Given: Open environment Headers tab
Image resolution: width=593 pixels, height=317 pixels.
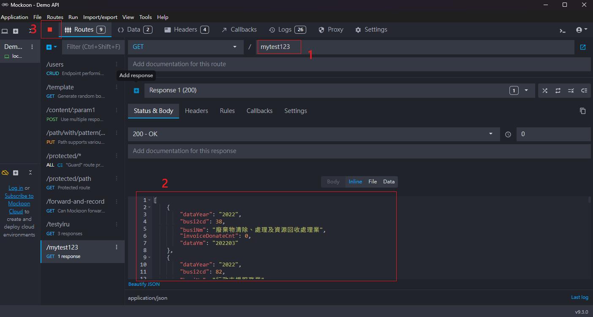Looking at the screenshot, I should pyautogui.click(x=186, y=30).
